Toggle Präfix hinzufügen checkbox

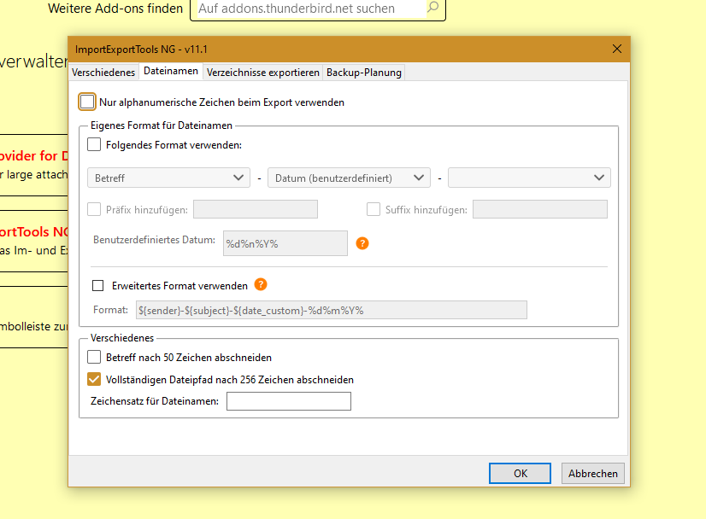[x=94, y=209]
